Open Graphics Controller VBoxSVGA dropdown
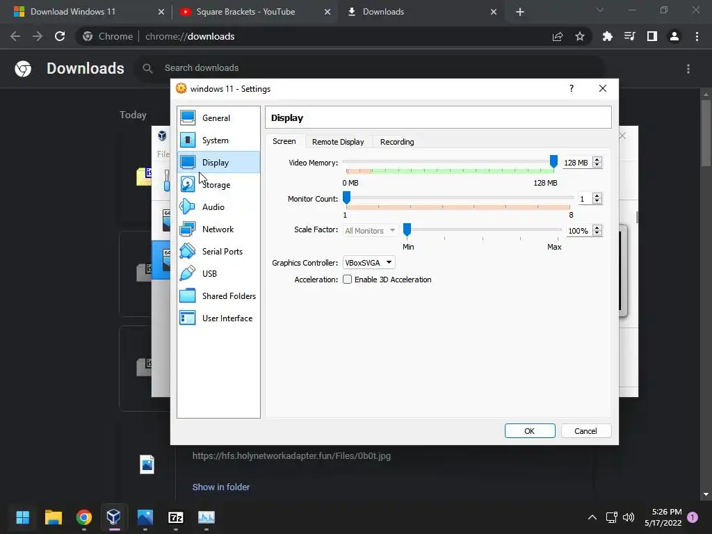 pyautogui.click(x=369, y=262)
